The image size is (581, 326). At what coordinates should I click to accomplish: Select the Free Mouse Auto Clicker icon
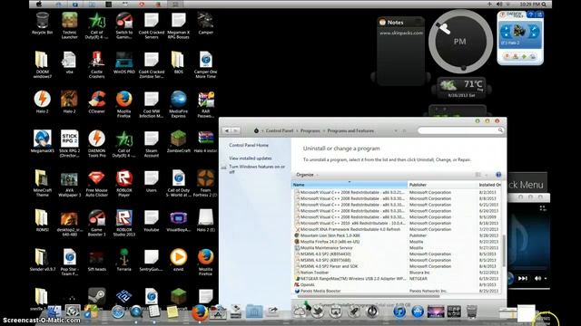97,183
